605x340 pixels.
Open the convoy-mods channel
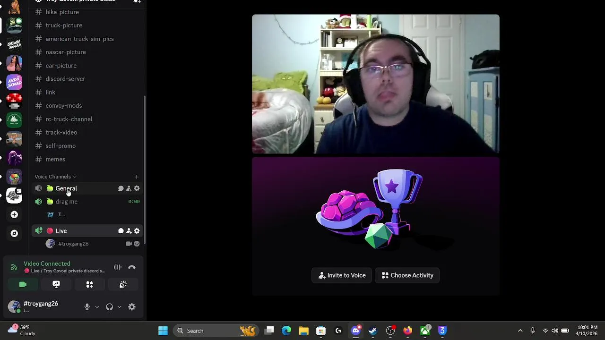63,106
